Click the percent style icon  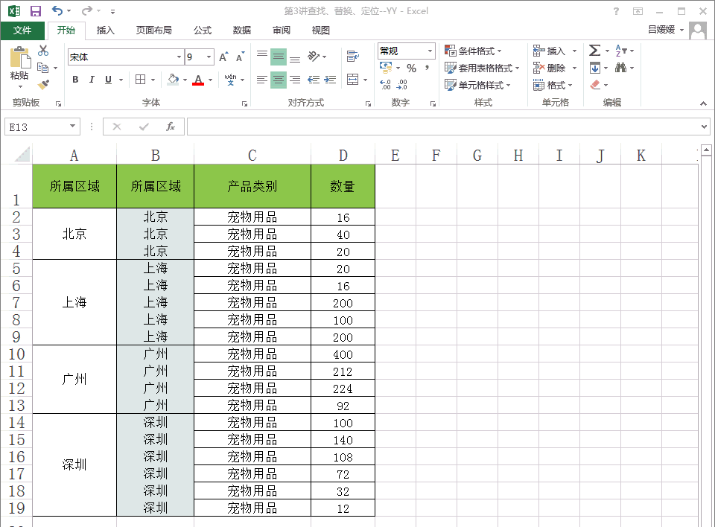point(411,68)
